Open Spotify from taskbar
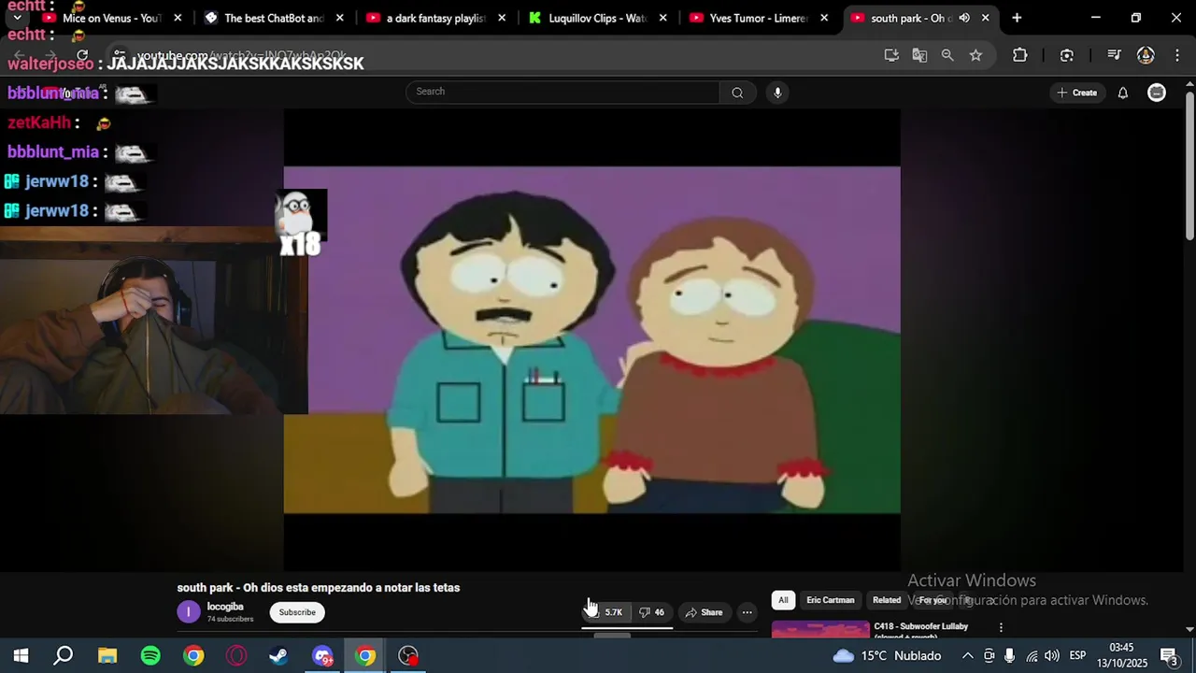The height and width of the screenshot is (673, 1196). (150, 656)
